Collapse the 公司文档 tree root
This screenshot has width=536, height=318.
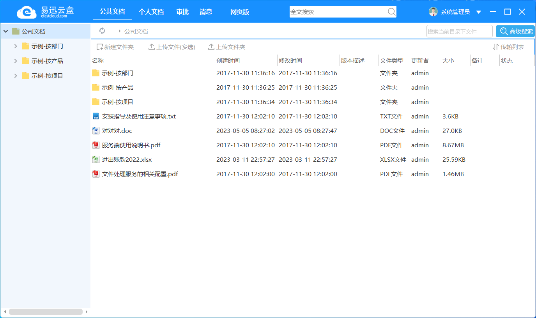[6, 31]
